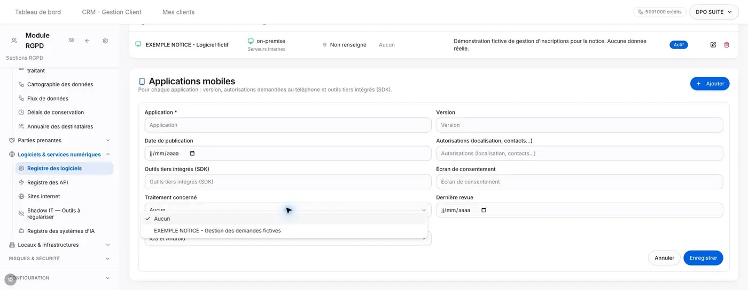Focus the Version field
The width and height of the screenshot is (748, 290).
pyautogui.click(x=579, y=125)
